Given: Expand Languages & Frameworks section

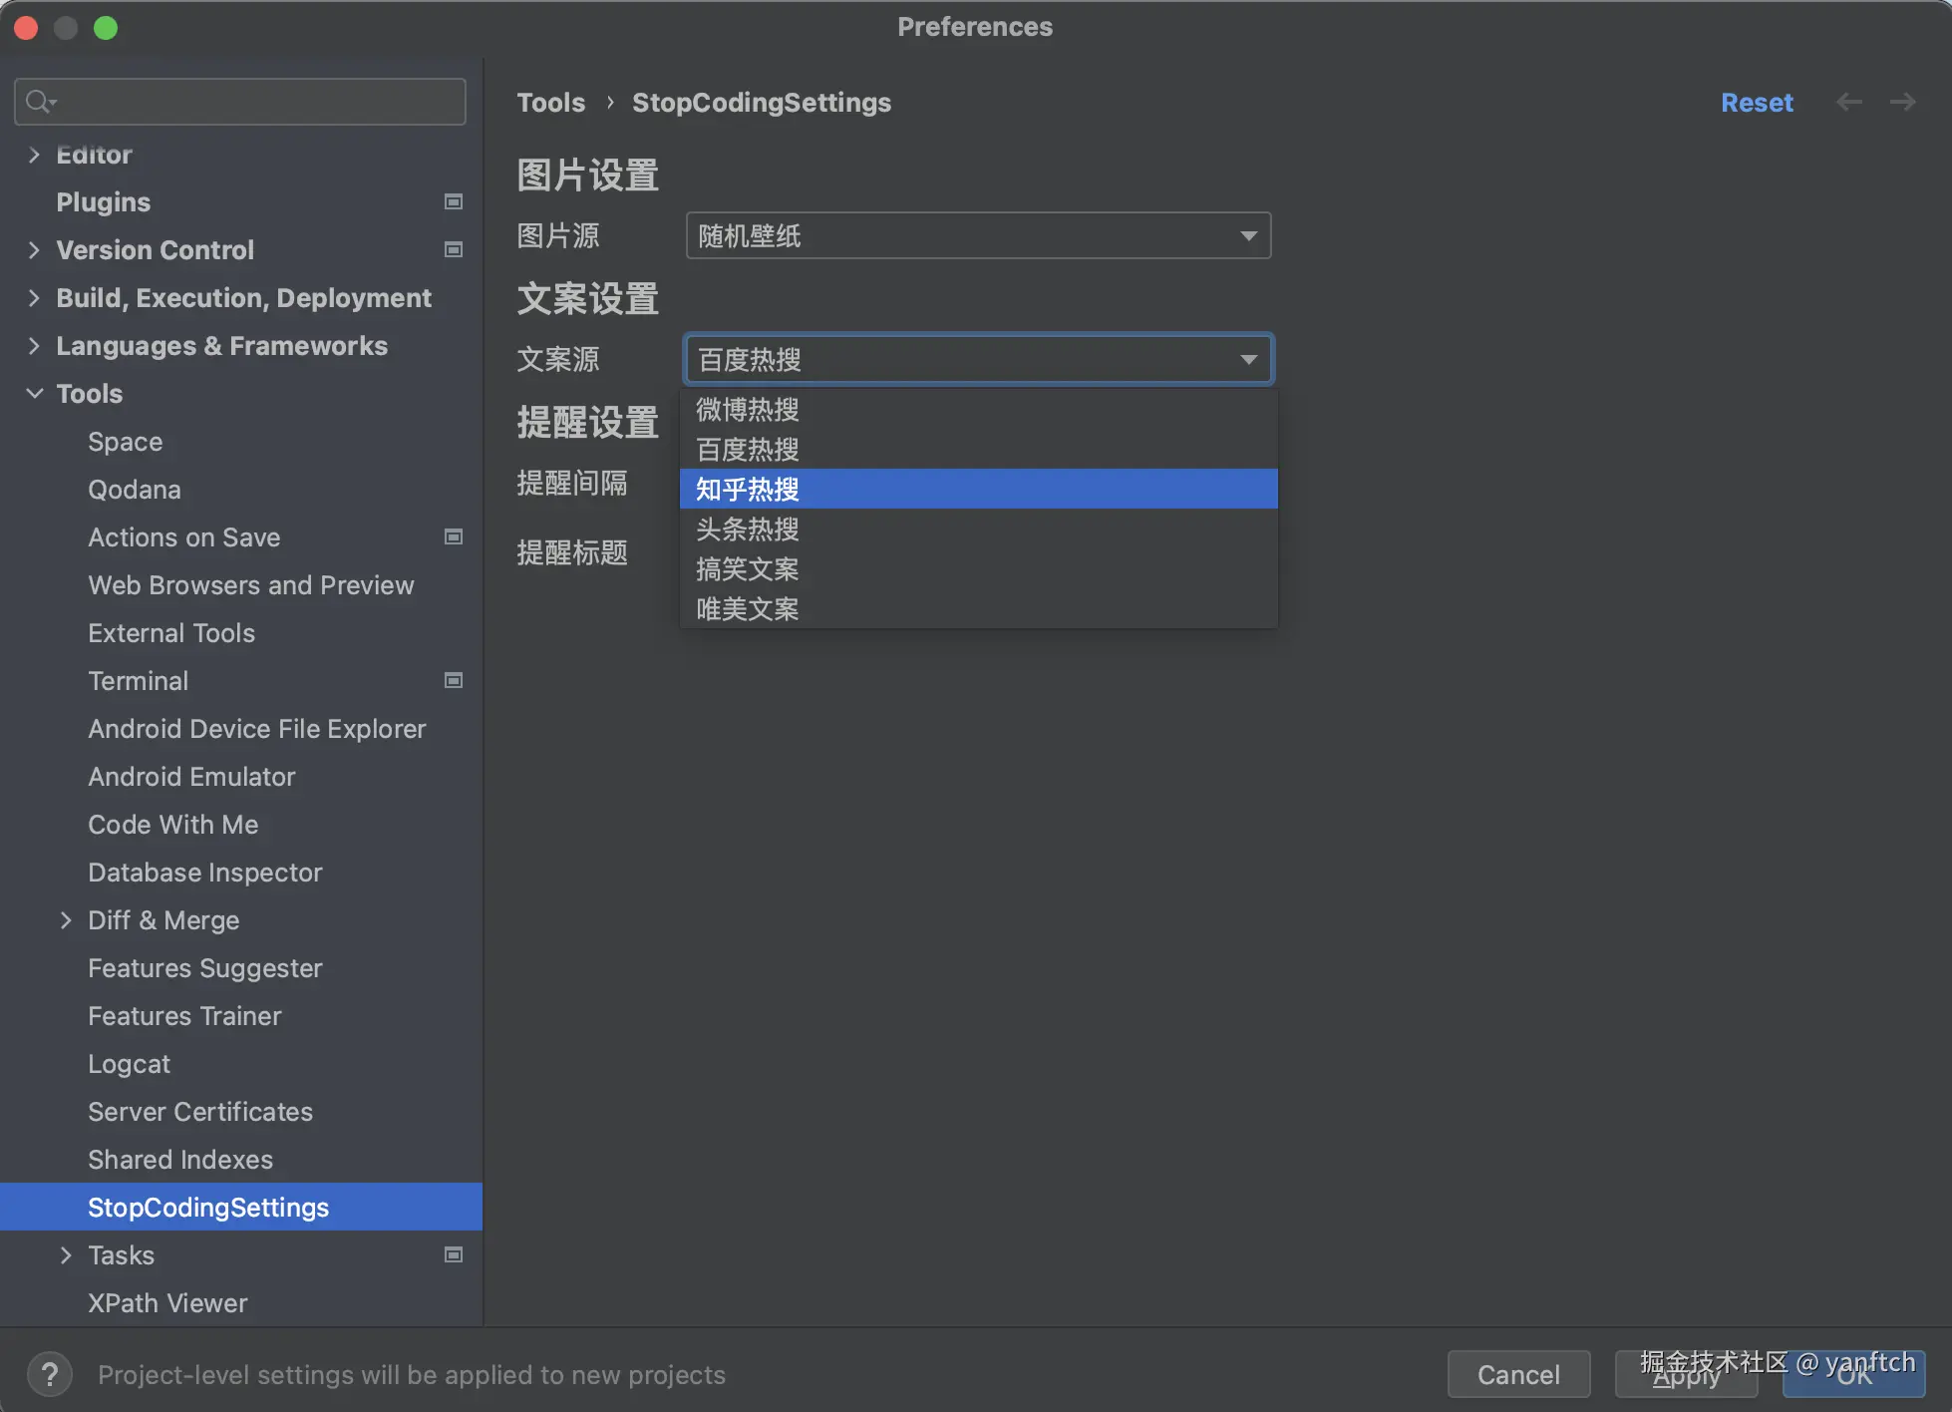Looking at the screenshot, I should 35,346.
